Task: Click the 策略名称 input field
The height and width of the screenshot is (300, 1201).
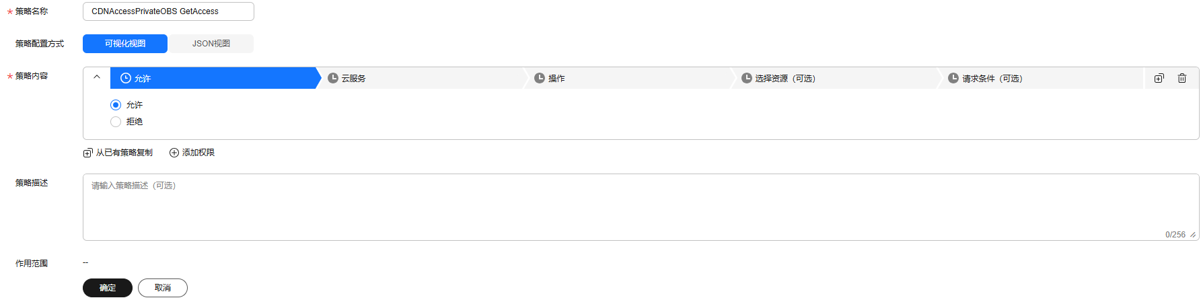Action: pos(168,11)
